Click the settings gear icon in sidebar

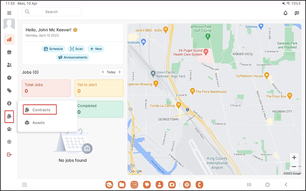click(x=9, y=142)
